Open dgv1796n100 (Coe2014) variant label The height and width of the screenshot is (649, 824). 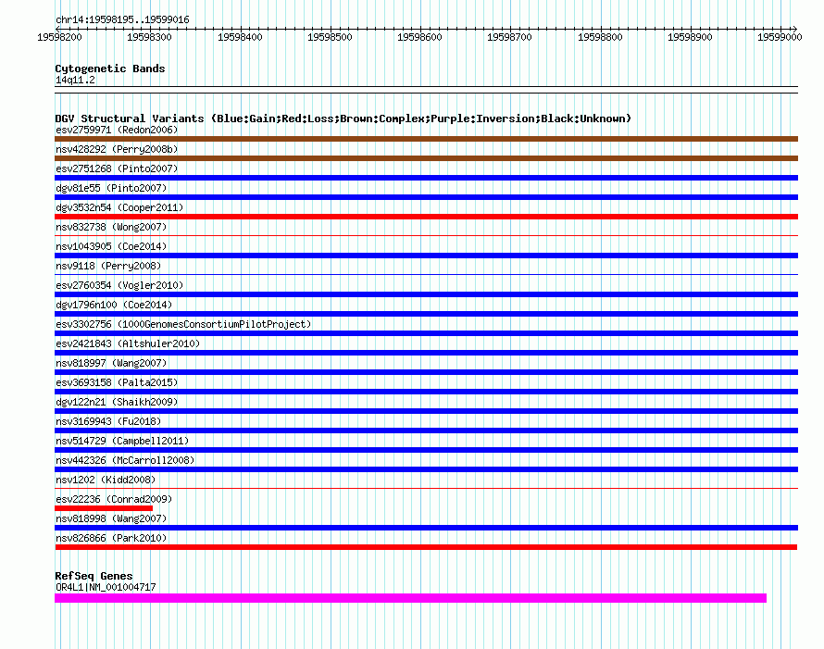114,305
